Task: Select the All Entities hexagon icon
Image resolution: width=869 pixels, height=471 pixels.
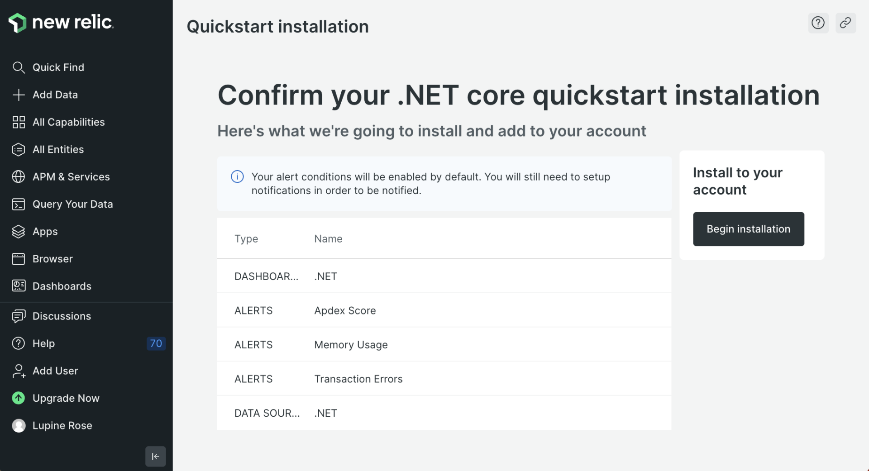Action: [19, 149]
